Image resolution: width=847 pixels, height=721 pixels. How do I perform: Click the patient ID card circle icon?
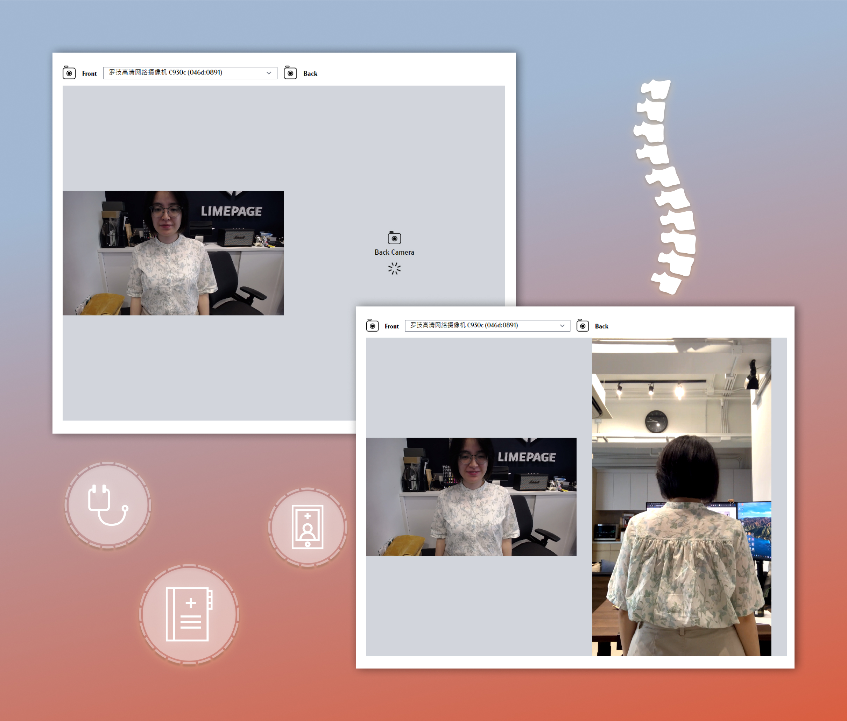(x=308, y=527)
